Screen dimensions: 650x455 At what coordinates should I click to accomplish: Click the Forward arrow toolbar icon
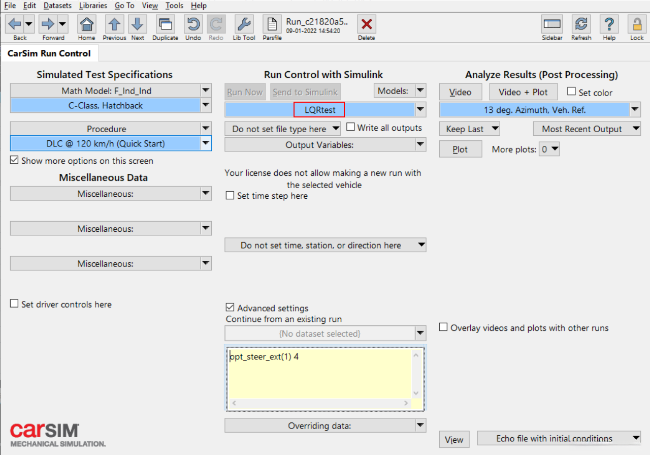click(48, 24)
